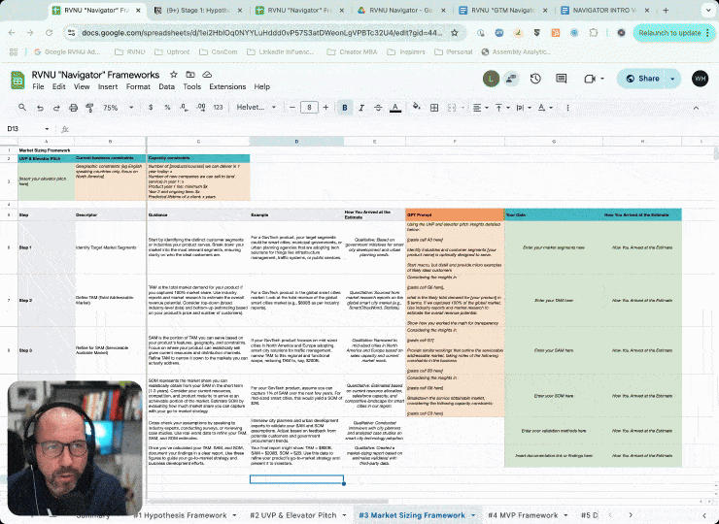Increase font size with plus button

coord(325,108)
